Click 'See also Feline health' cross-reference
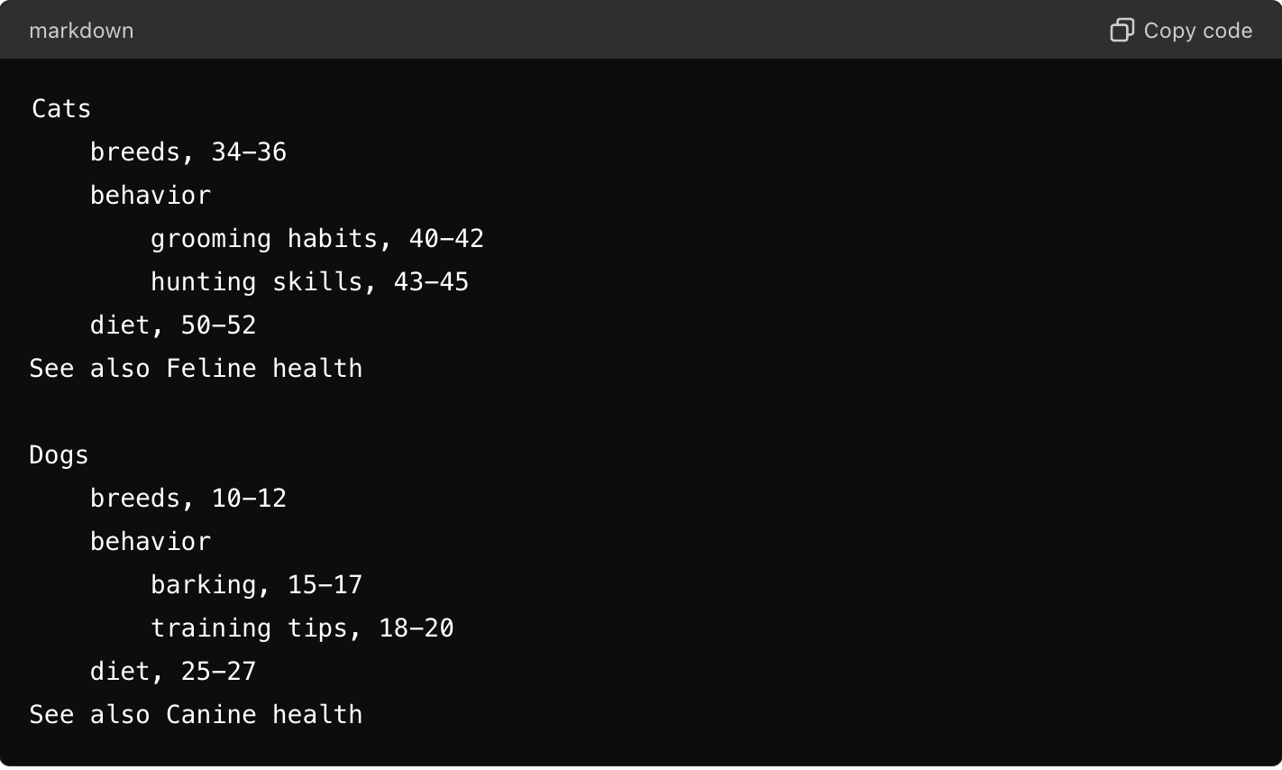1282x770 pixels. pyautogui.click(x=195, y=368)
